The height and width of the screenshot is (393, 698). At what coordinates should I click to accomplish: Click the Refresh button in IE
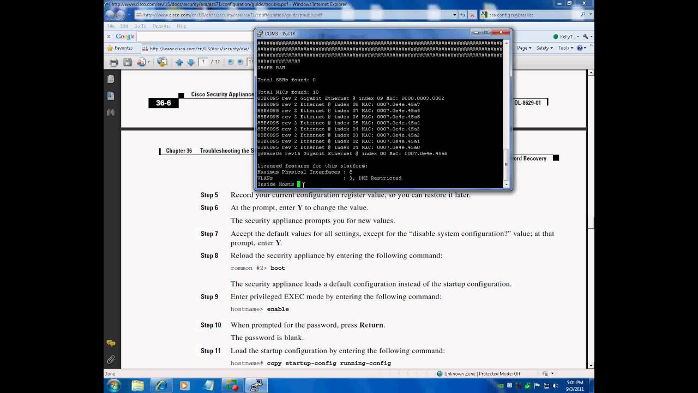pos(463,15)
